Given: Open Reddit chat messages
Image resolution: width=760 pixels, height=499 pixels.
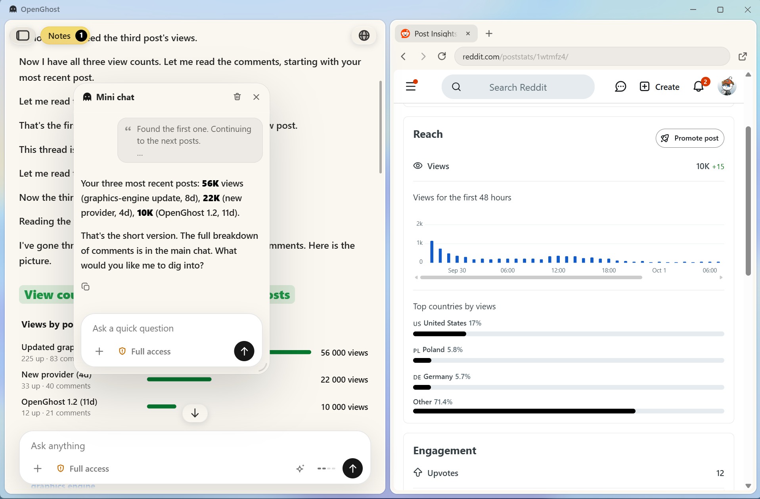Looking at the screenshot, I should point(620,87).
